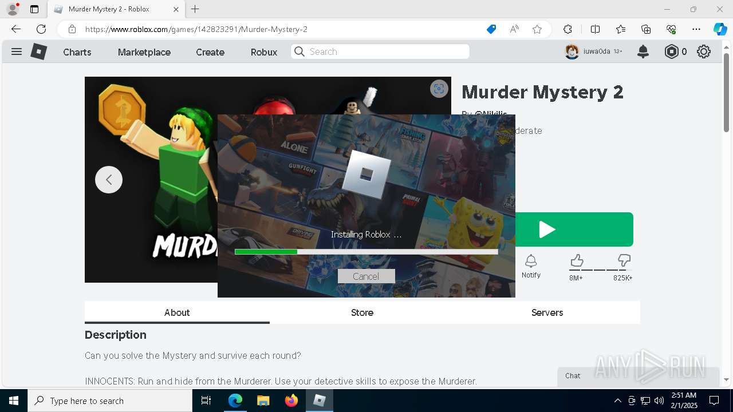Open Edge settings and more menu
The height and width of the screenshot is (412, 733).
[x=696, y=29]
